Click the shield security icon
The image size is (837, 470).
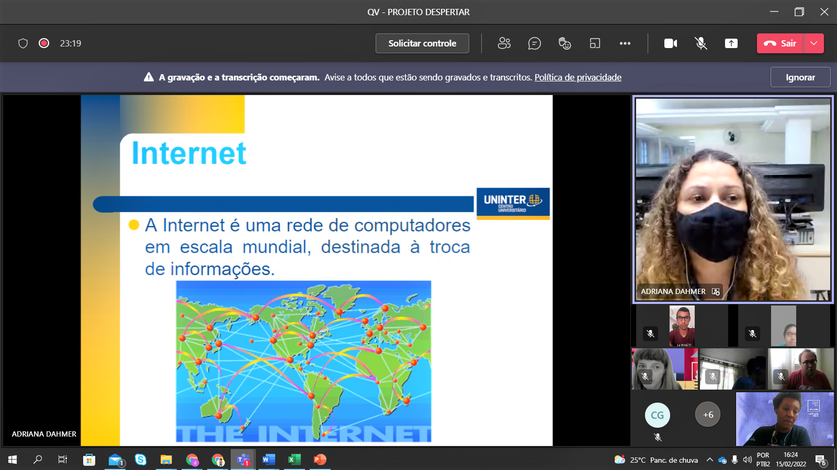click(23, 43)
